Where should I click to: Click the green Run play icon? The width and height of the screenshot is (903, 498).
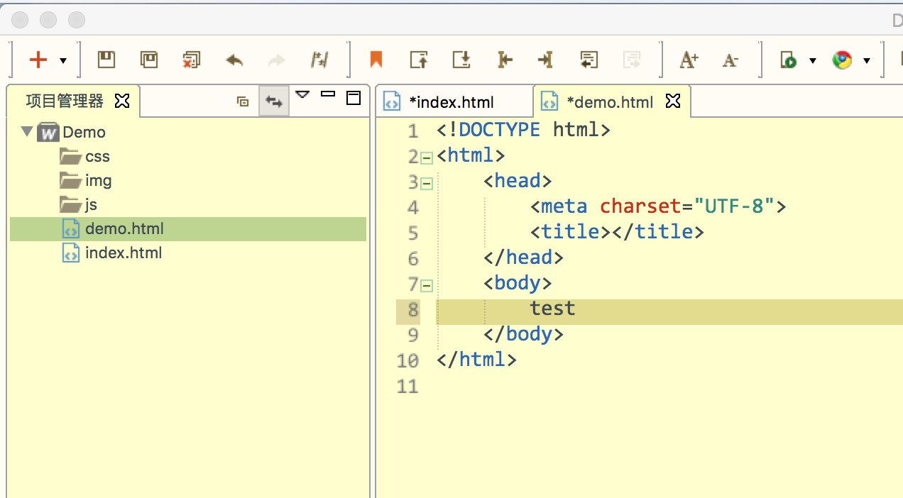pyautogui.click(x=789, y=60)
